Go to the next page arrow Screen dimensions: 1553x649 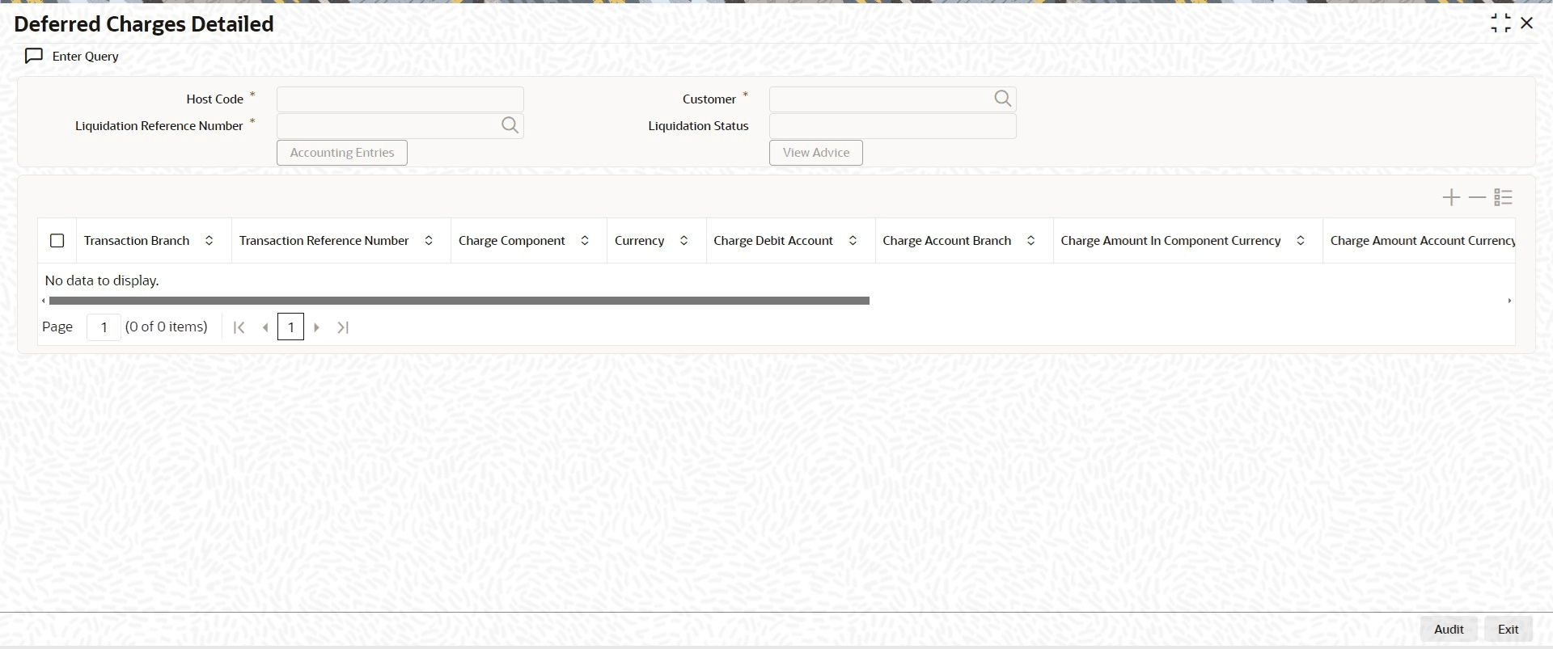316,327
